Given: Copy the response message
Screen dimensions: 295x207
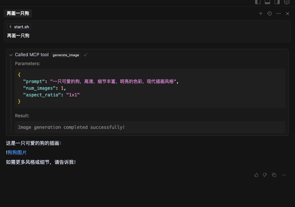Looking at the screenshot, I should click(x=274, y=175).
